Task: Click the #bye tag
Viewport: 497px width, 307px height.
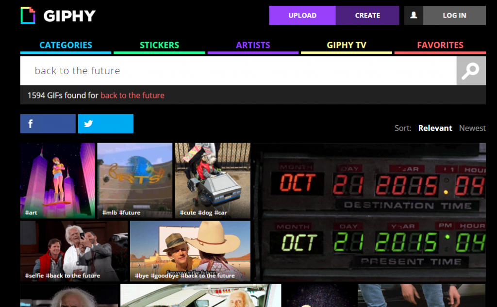Action: (142, 275)
